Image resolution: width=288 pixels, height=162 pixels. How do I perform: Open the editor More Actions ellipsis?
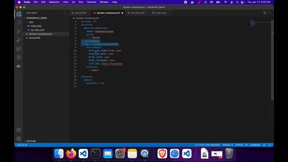tap(270, 13)
